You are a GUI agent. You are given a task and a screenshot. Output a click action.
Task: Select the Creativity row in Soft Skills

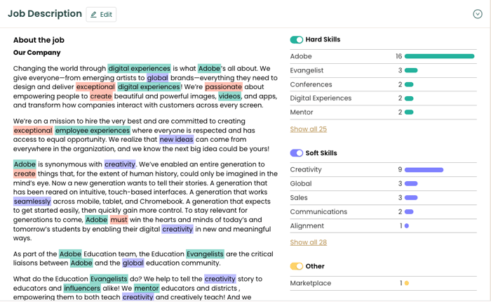pos(383,170)
